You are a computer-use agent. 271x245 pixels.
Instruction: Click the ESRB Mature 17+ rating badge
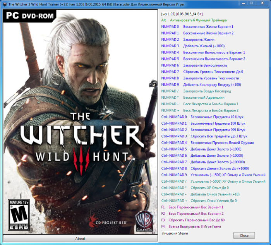pyautogui.click(x=19, y=215)
